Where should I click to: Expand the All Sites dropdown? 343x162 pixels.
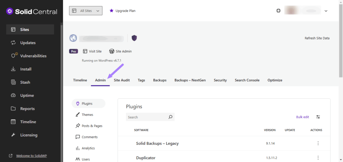point(86,11)
